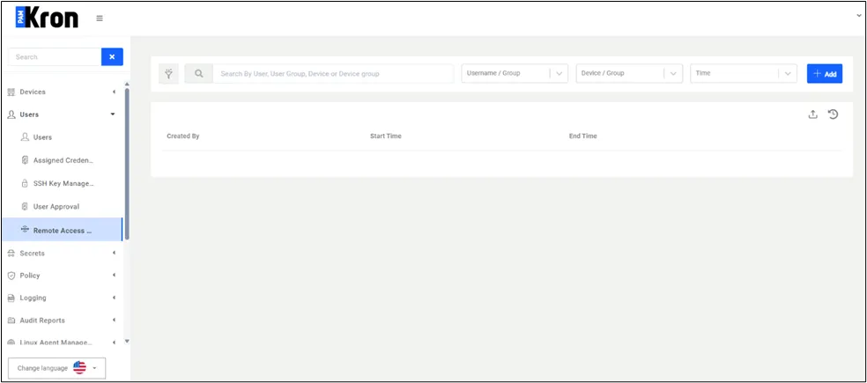867x383 pixels.
Task: Open User Approval page
Action: click(x=56, y=207)
